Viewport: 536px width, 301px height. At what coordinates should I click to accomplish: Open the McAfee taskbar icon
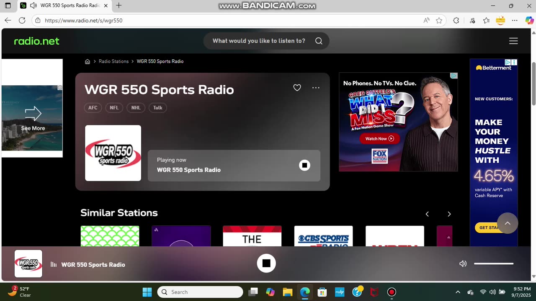[x=374, y=292]
